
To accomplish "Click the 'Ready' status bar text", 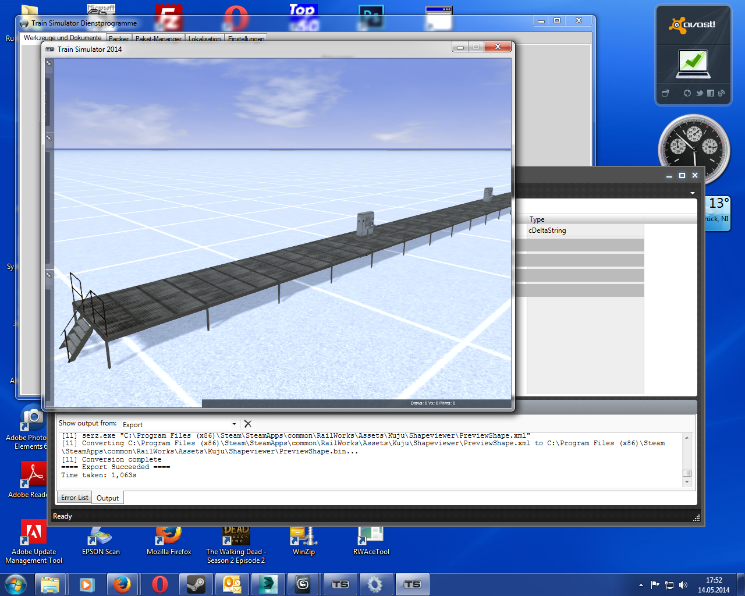I will [x=62, y=516].
